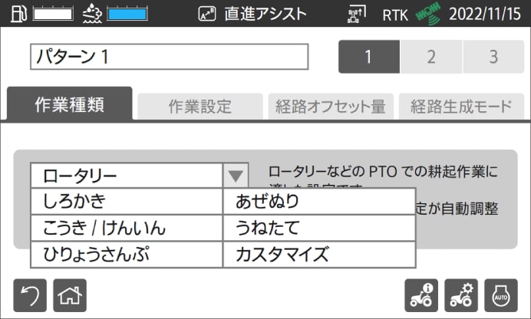Switch to pattern number 2
The width and height of the screenshot is (531, 319).
coord(431,57)
